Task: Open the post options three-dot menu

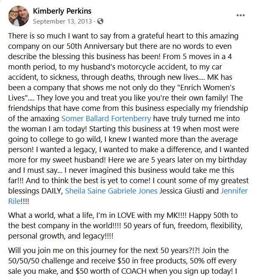Action: click(241, 15)
